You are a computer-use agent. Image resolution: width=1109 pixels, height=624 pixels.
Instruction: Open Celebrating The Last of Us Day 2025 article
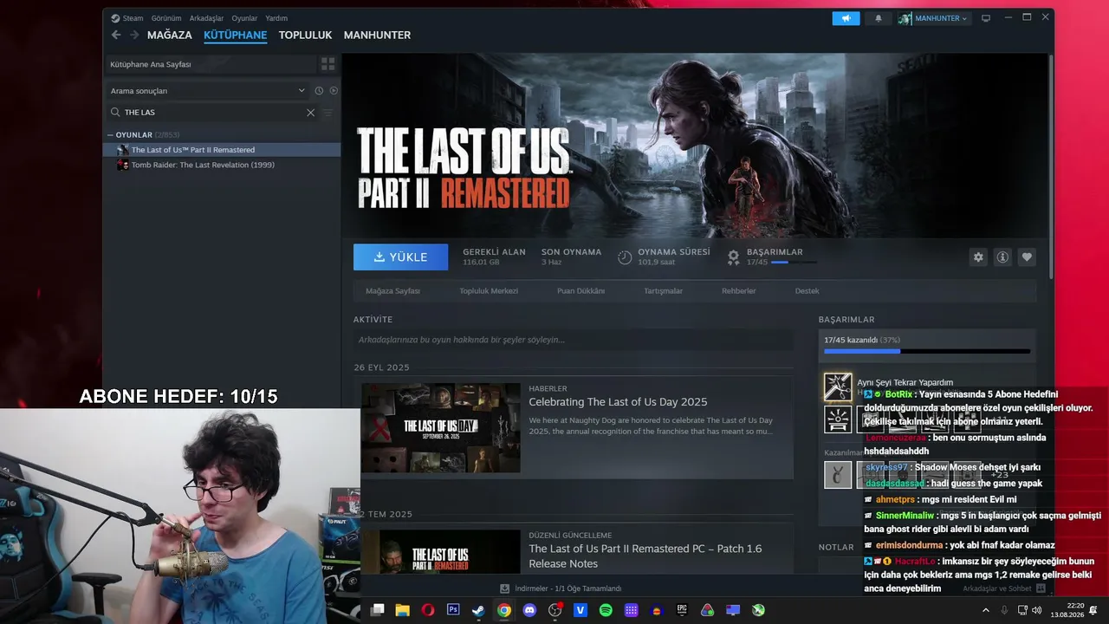point(618,402)
